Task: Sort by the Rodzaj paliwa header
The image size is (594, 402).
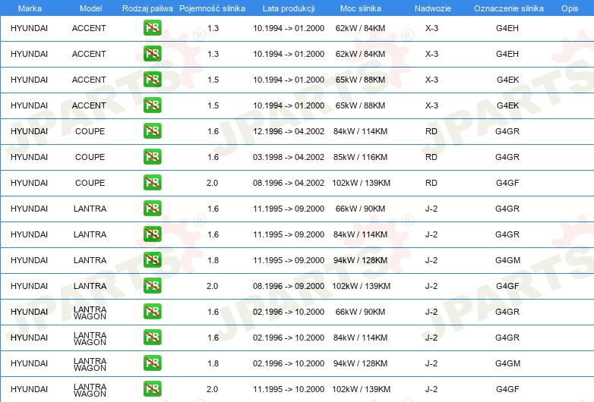Action: pyautogui.click(x=147, y=8)
